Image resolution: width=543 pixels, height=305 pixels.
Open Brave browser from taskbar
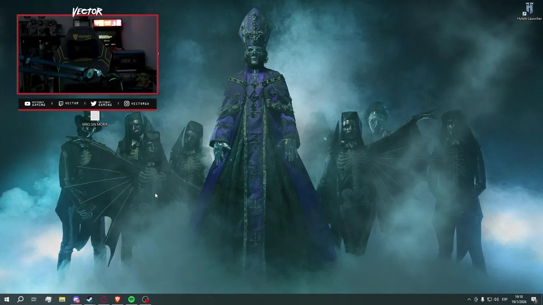118,299
